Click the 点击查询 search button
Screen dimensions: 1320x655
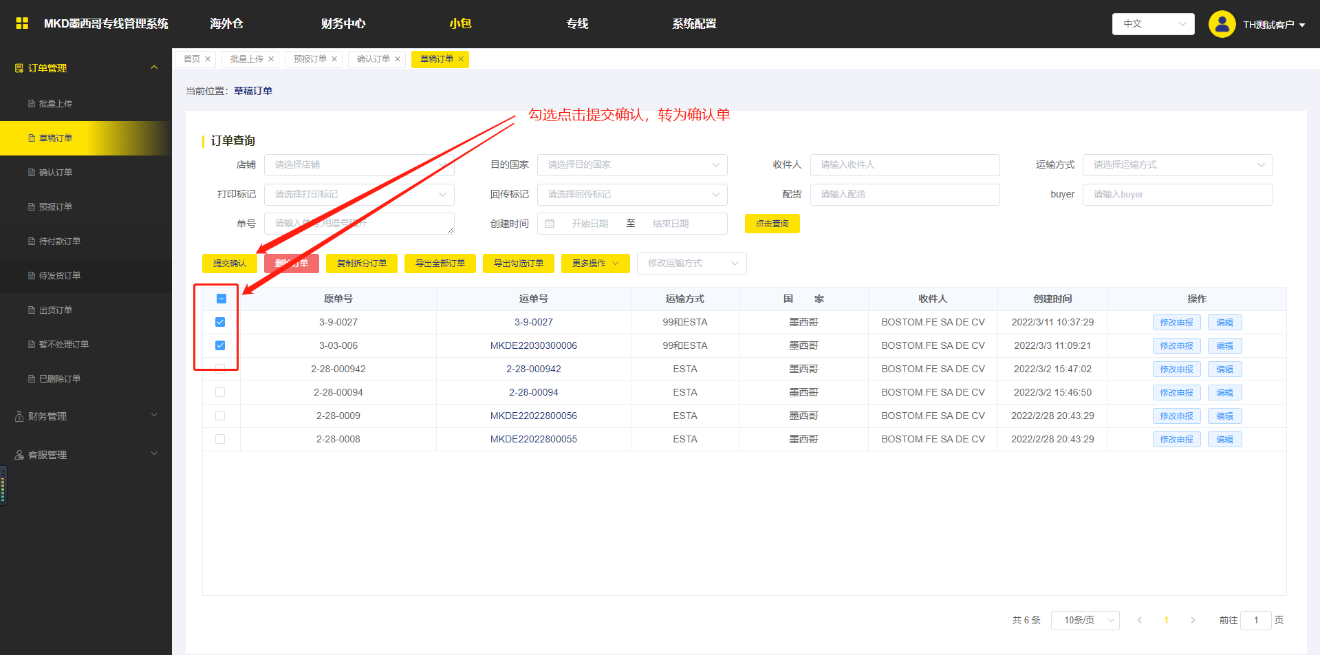772,224
